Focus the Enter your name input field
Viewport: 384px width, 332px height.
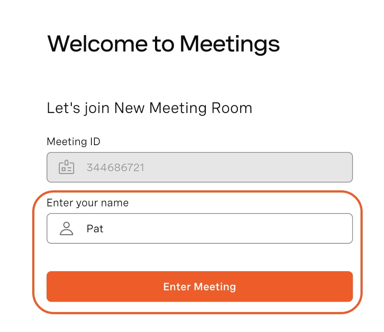pyautogui.click(x=199, y=228)
